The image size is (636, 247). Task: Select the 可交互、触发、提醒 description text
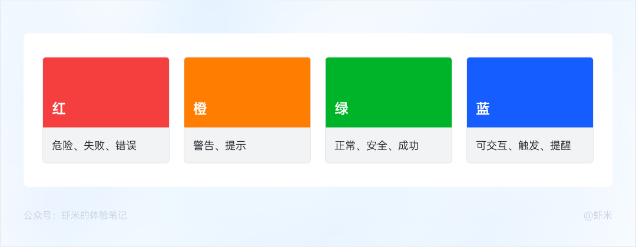pos(524,146)
